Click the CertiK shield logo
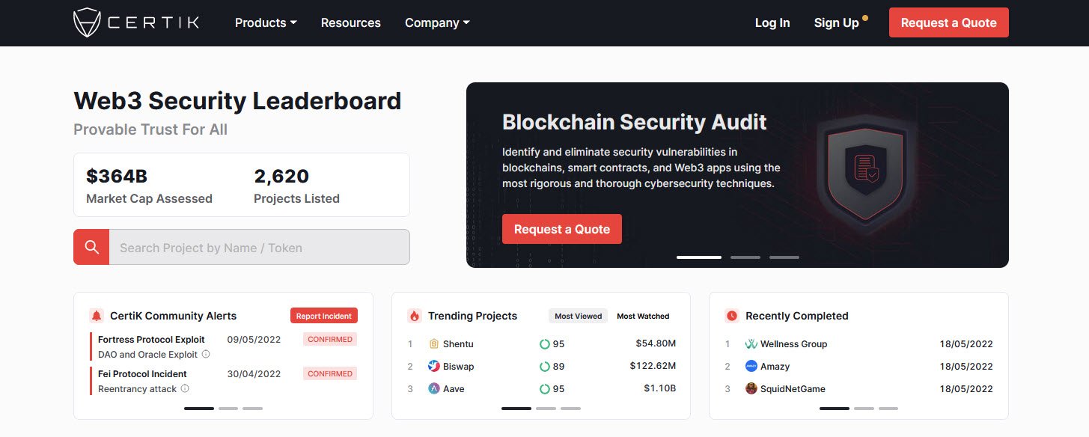1089x437 pixels. coord(87,22)
